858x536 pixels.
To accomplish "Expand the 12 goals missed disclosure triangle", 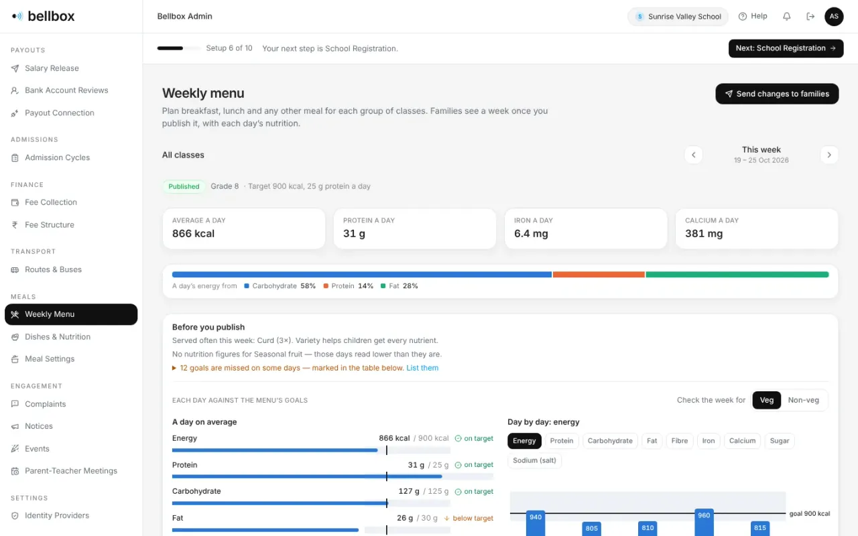I will click(x=174, y=368).
